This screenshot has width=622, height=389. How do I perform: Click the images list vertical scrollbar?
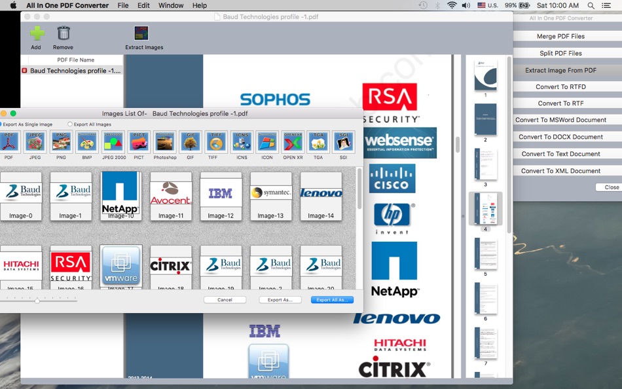coord(359,189)
